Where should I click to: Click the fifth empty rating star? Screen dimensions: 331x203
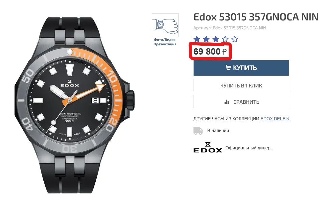pyautogui.click(x=235, y=39)
